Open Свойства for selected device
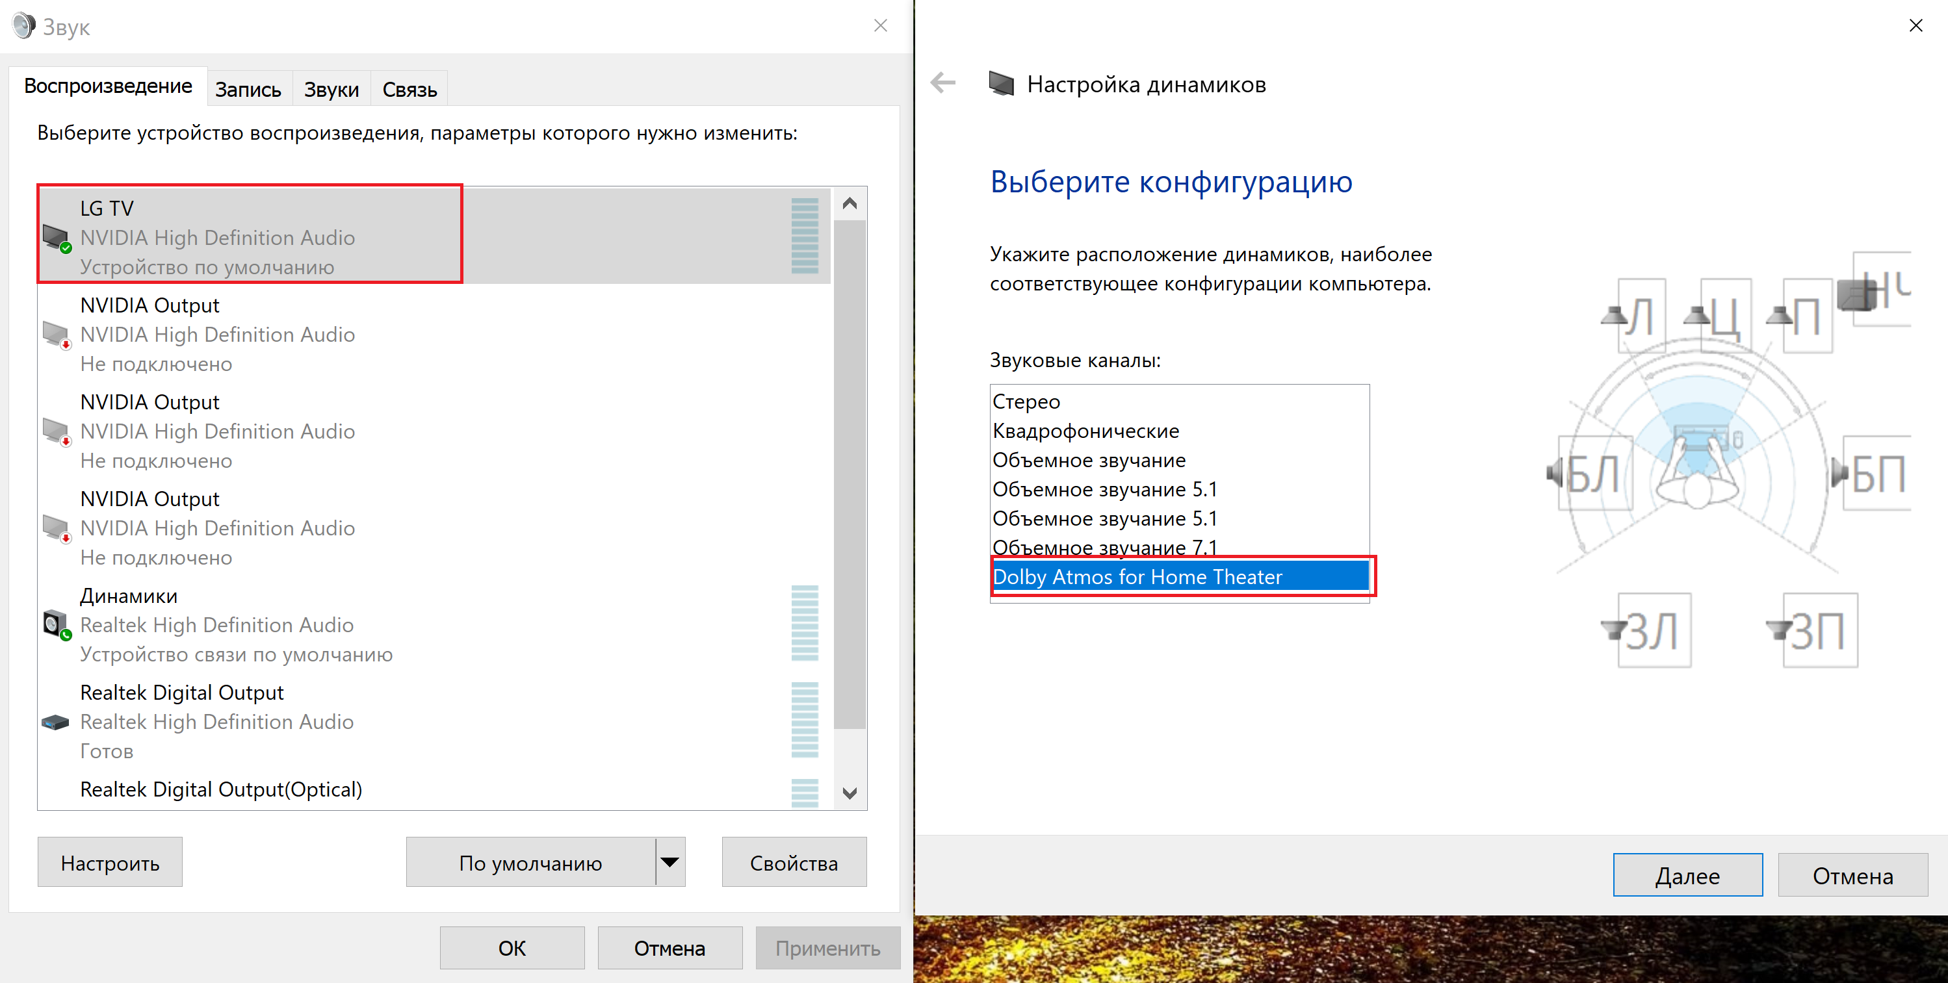 click(793, 862)
